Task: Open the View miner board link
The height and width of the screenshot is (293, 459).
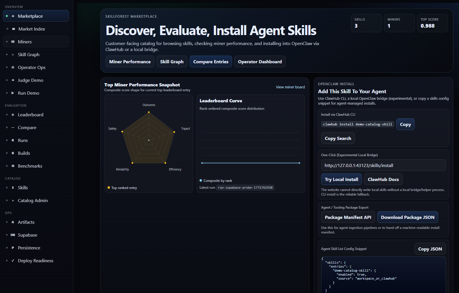Action: pyautogui.click(x=290, y=87)
